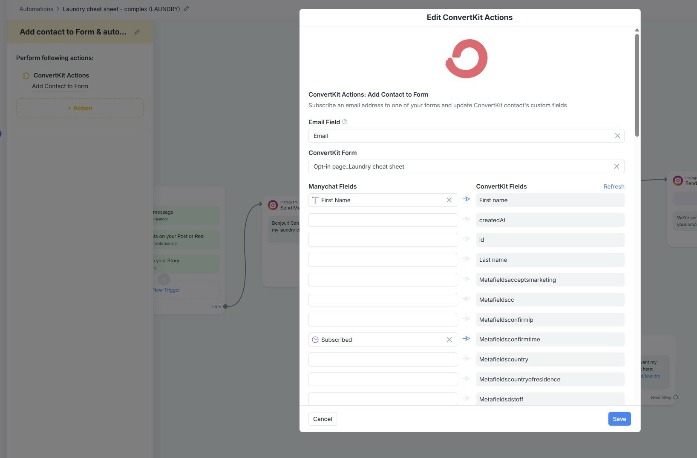This screenshot has height=458, width=697.
Task: Click the id ConvertKit field
Action: tap(550, 240)
